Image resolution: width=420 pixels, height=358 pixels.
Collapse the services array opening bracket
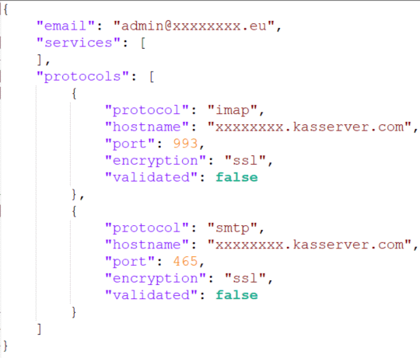coord(143,43)
